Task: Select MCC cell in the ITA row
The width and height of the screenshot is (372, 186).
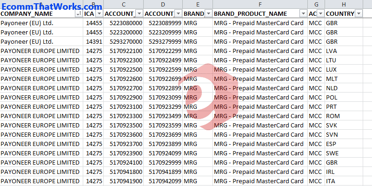Action: point(316,181)
